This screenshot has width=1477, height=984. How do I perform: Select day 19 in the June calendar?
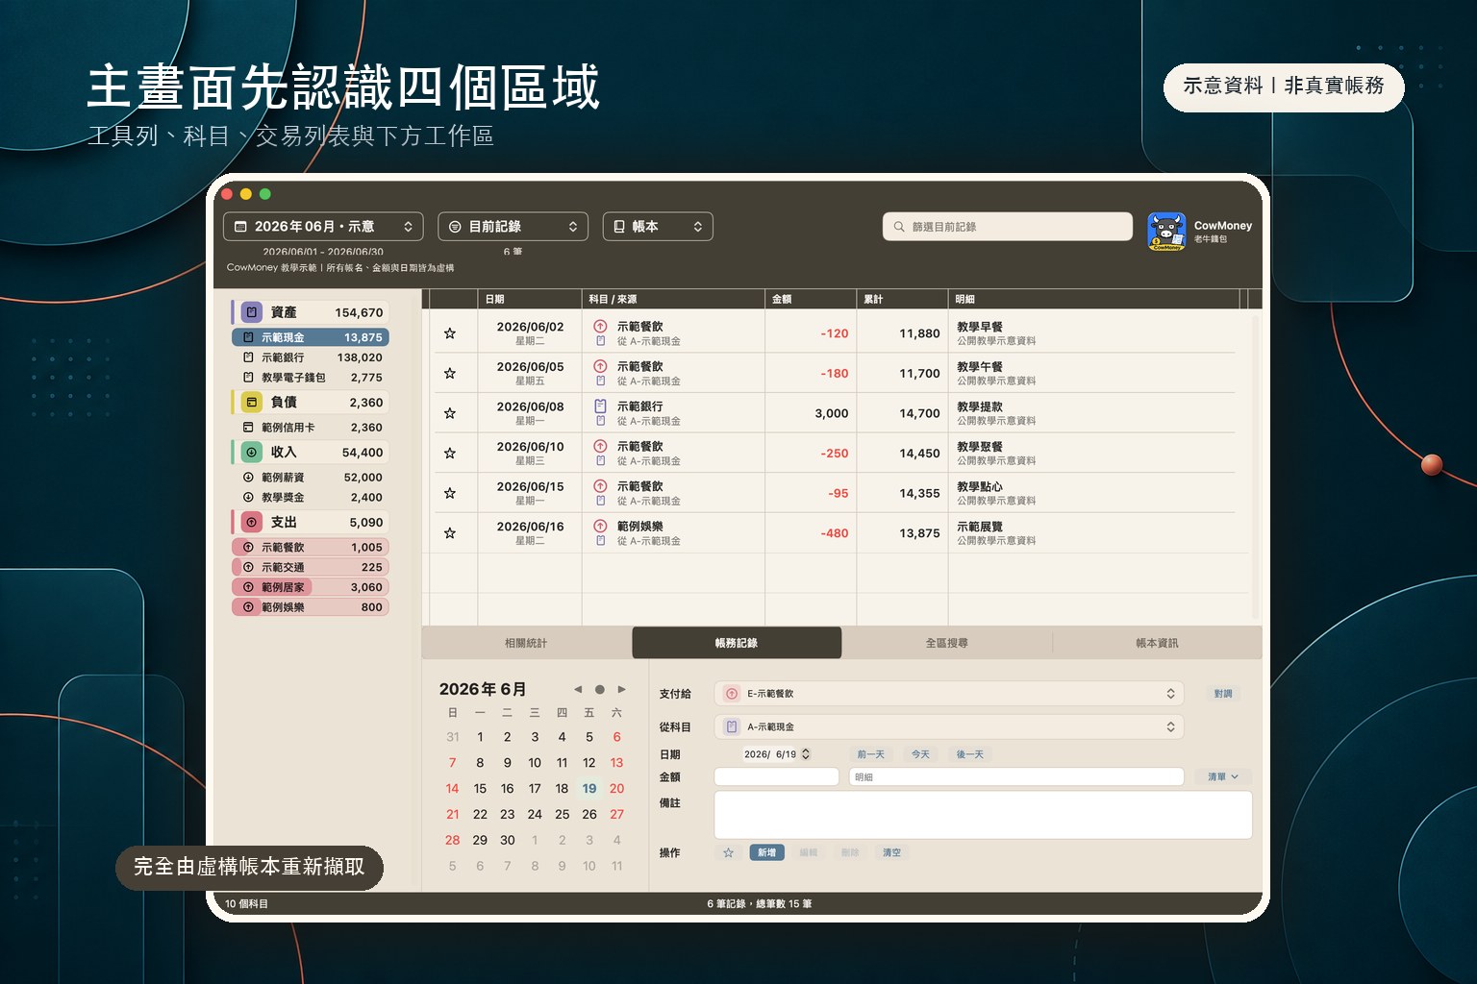(589, 789)
